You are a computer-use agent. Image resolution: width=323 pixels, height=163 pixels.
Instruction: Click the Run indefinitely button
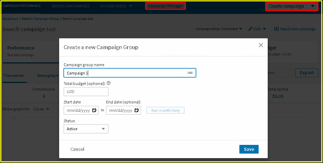166,110
